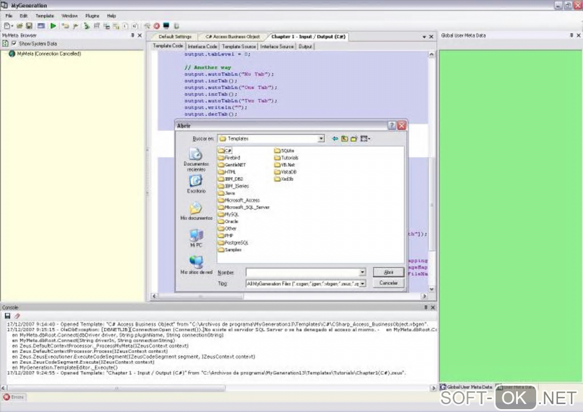The width and height of the screenshot is (583, 412).
Task: Click the green Execute play button
Action: pyautogui.click(x=53, y=26)
